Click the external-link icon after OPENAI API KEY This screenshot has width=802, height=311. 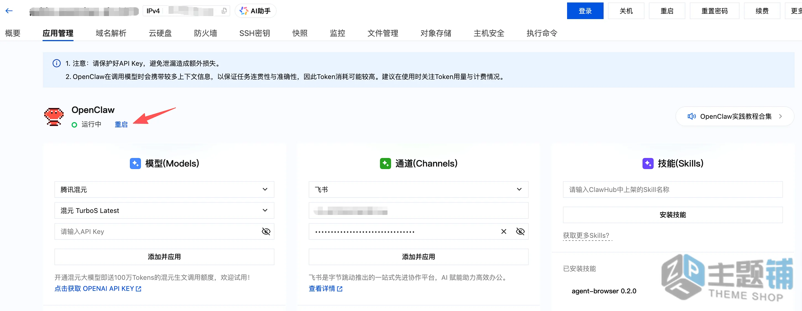click(138, 289)
